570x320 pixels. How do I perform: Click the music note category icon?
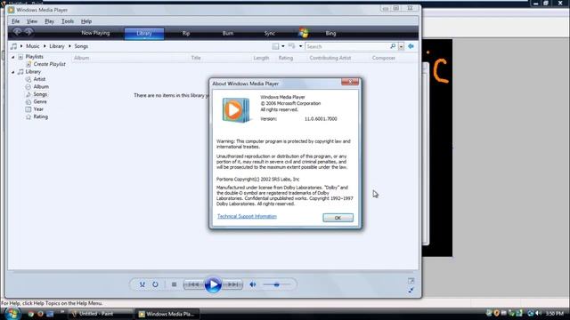coord(14,46)
